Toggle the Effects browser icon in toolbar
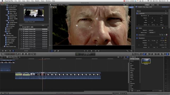This screenshot has height=95, width=170. click(x=144, y=54)
